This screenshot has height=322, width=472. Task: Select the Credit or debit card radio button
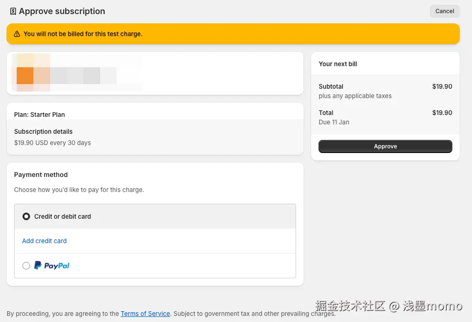[x=26, y=216]
